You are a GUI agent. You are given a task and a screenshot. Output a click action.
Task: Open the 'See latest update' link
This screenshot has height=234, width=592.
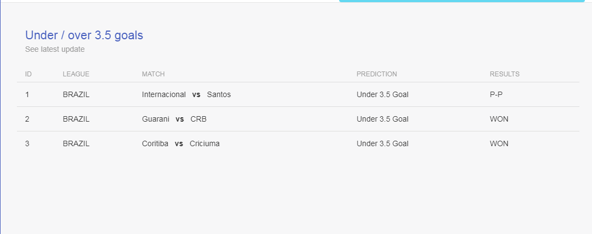(55, 49)
